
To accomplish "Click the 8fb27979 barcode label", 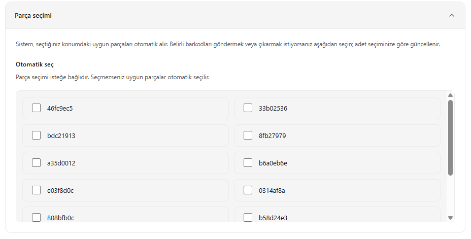I will [273, 135].
